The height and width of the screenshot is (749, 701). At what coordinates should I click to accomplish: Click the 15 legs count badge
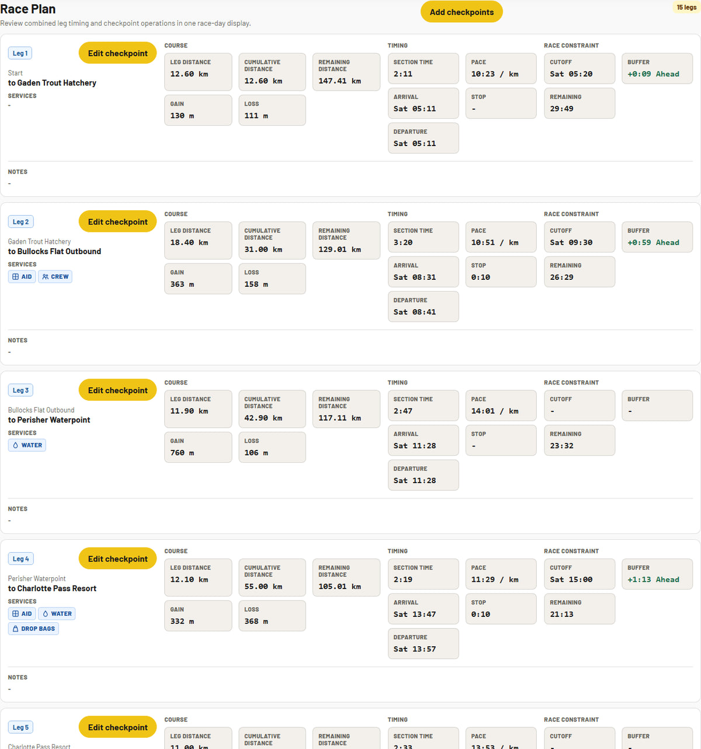click(686, 8)
